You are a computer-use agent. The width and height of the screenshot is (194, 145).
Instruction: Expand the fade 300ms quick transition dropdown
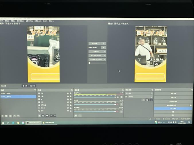105,55
